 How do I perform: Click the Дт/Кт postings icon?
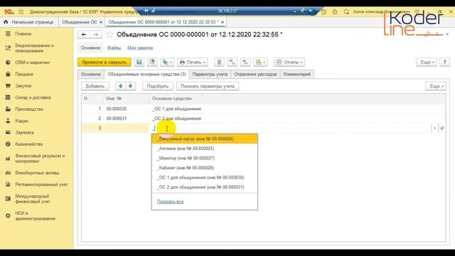click(x=232, y=62)
